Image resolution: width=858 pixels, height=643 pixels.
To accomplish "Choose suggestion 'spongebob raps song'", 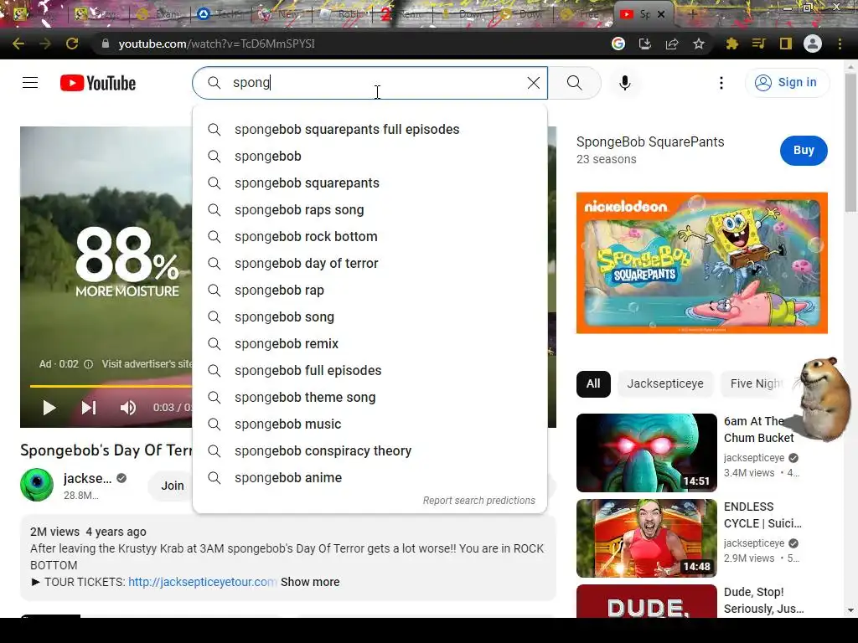I will point(370,210).
